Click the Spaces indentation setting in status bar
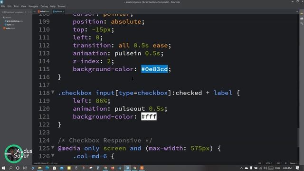304x171 pixels. 294,163
